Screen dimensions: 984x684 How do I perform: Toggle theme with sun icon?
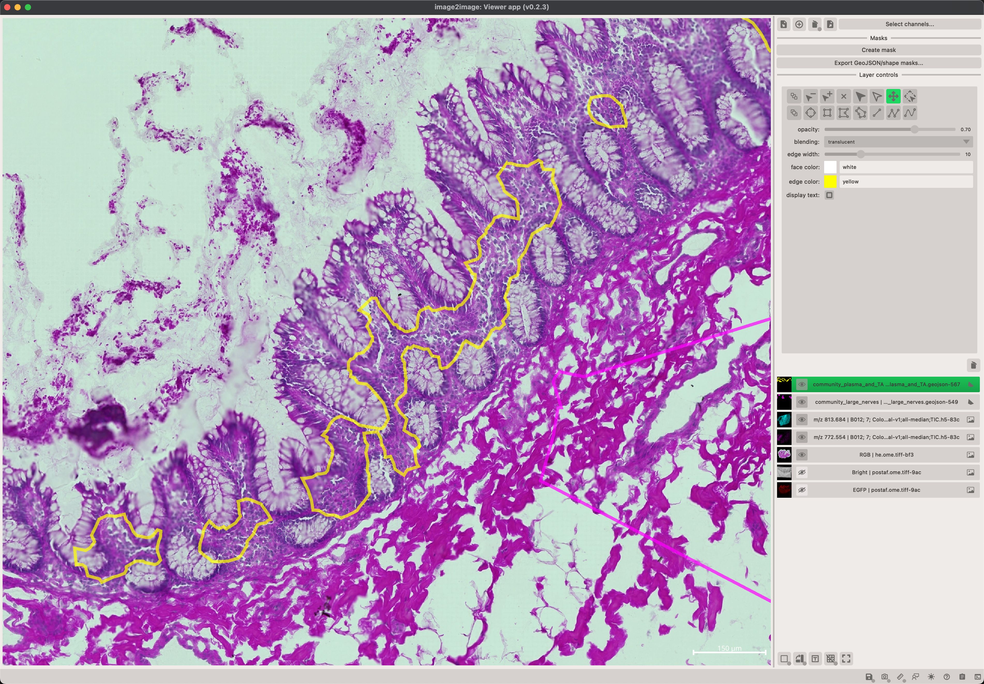coord(931,677)
